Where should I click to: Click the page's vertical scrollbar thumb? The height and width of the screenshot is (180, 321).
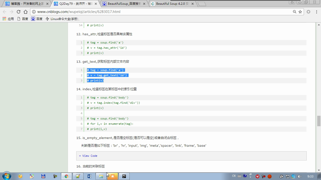[319, 121]
